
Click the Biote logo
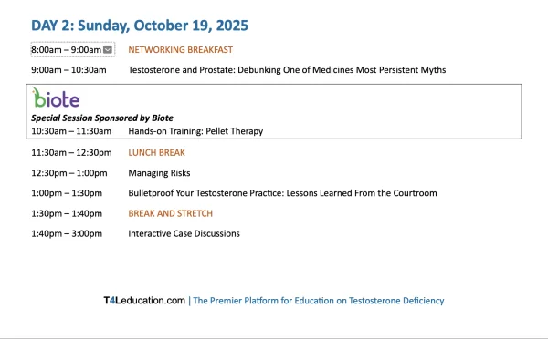[x=56, y=98]
